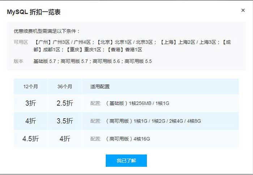Click the 12个月 column header
253x175 pixels.
(30, 87)
